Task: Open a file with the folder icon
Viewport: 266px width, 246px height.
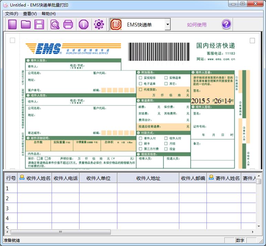Action: 26,24
